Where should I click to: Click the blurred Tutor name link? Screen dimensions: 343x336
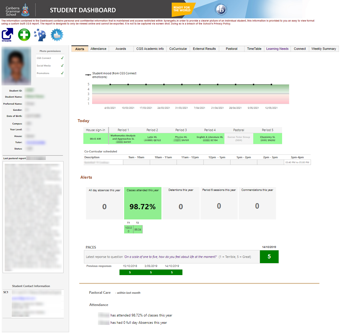pyautogui.click(x=36, y=143)
